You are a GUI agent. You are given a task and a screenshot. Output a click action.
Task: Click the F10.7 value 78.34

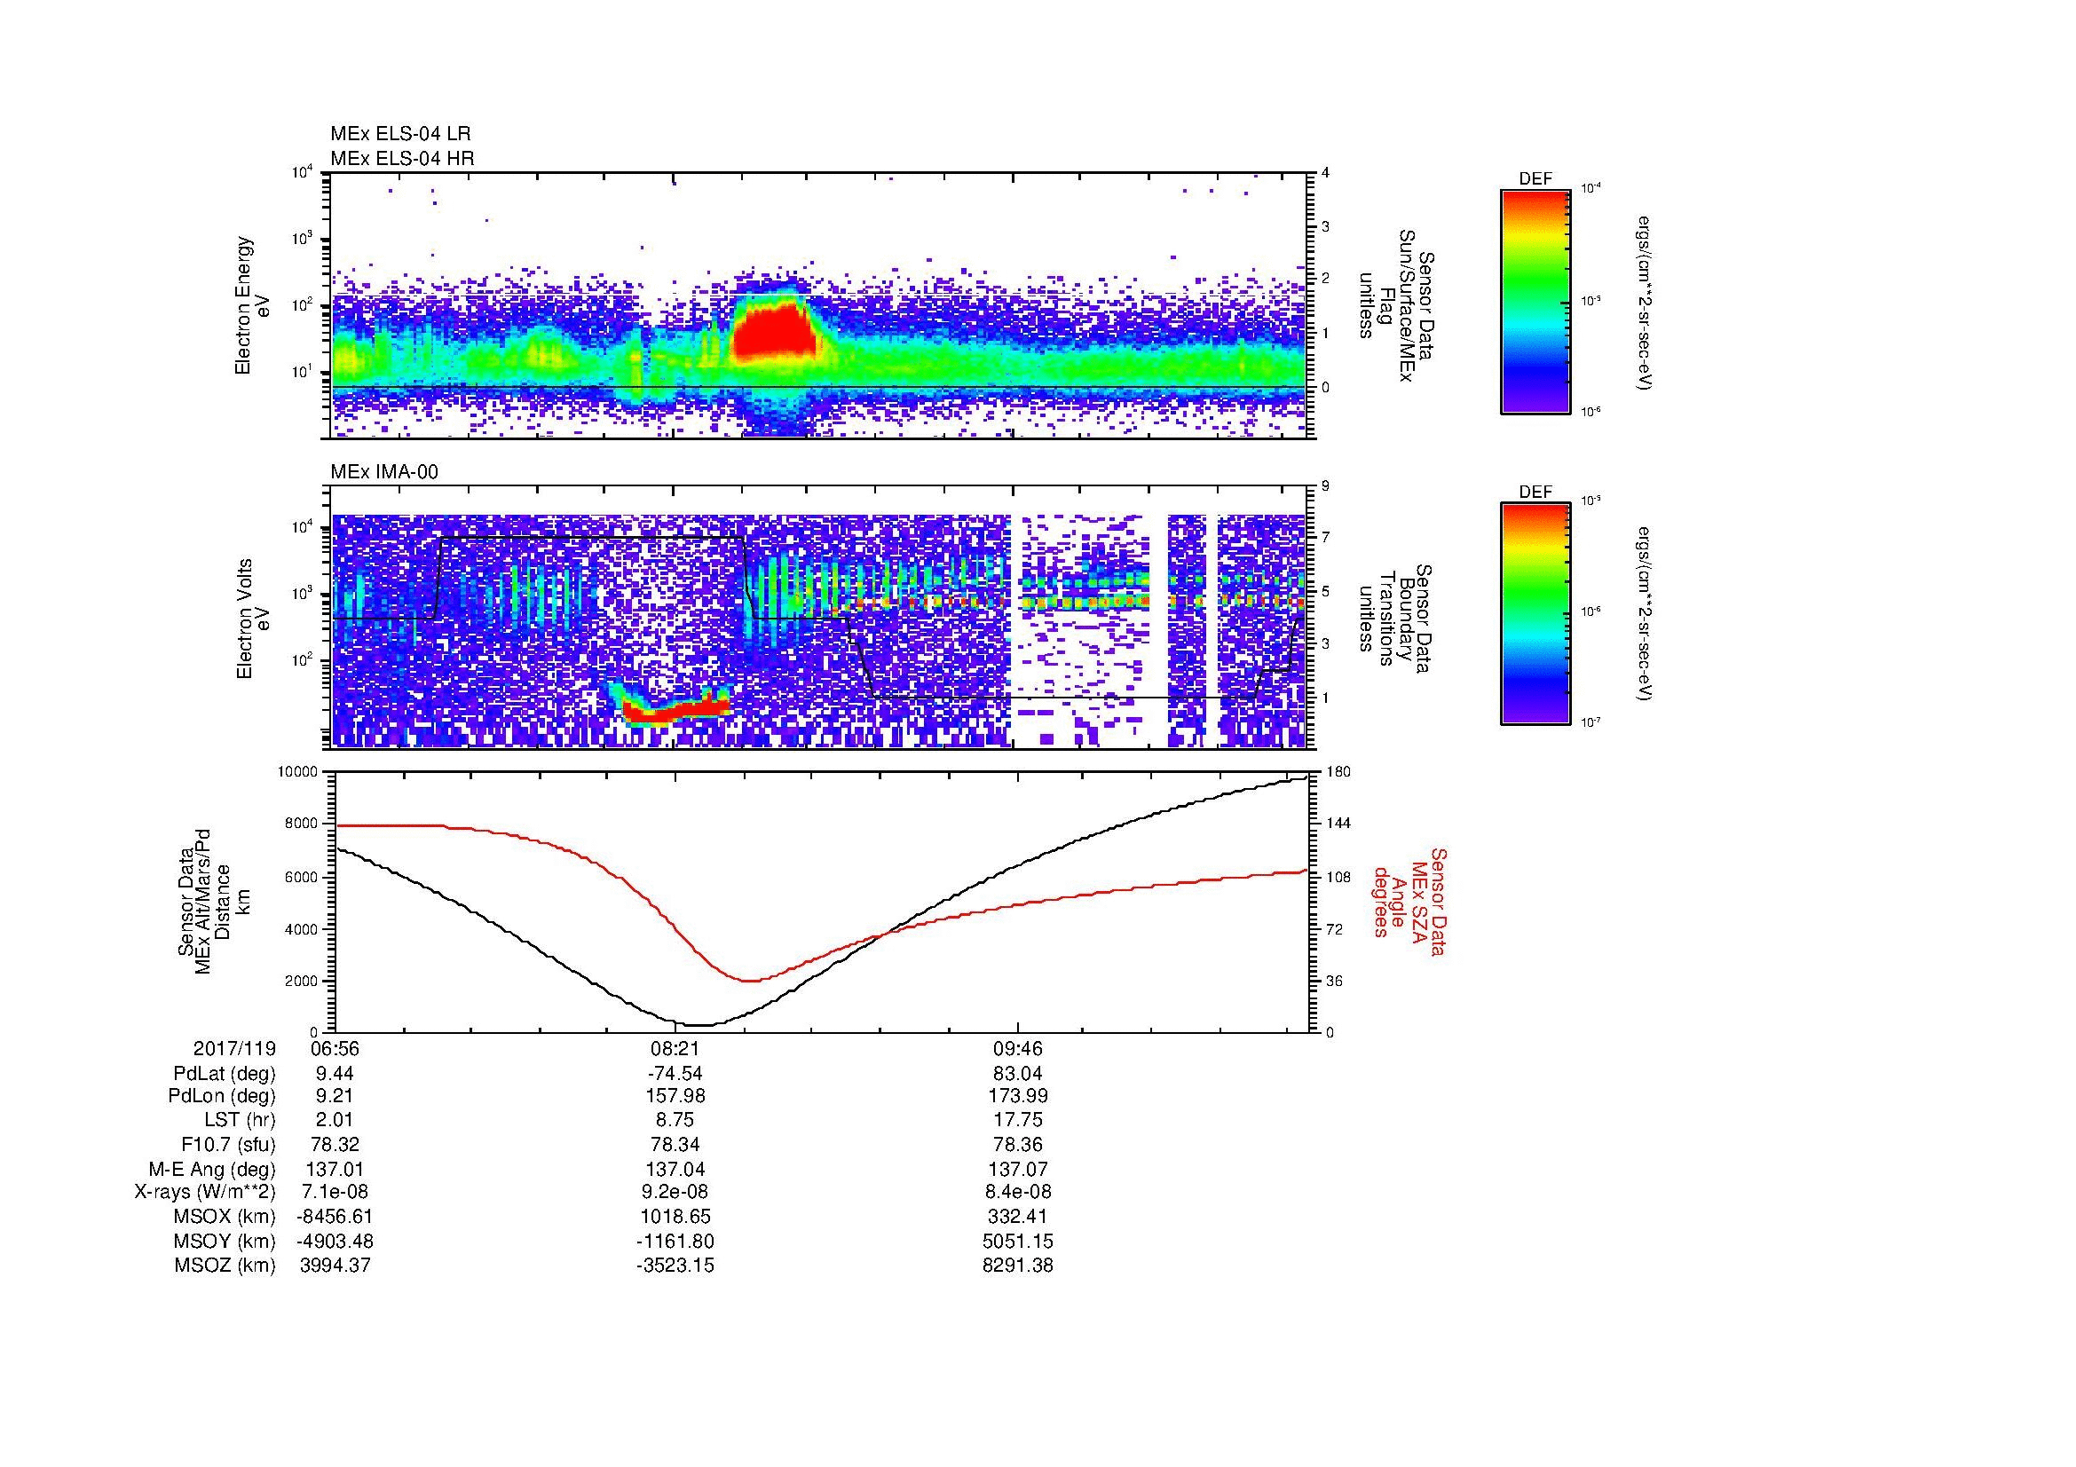[x=675, y=1145]
